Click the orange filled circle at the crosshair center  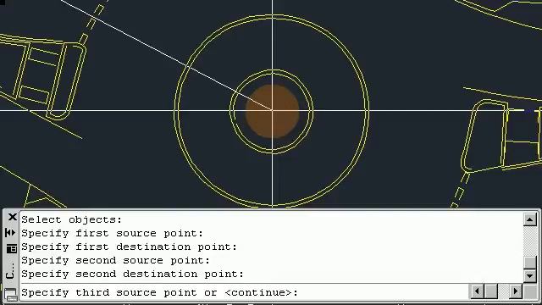(x=273, y=111)
